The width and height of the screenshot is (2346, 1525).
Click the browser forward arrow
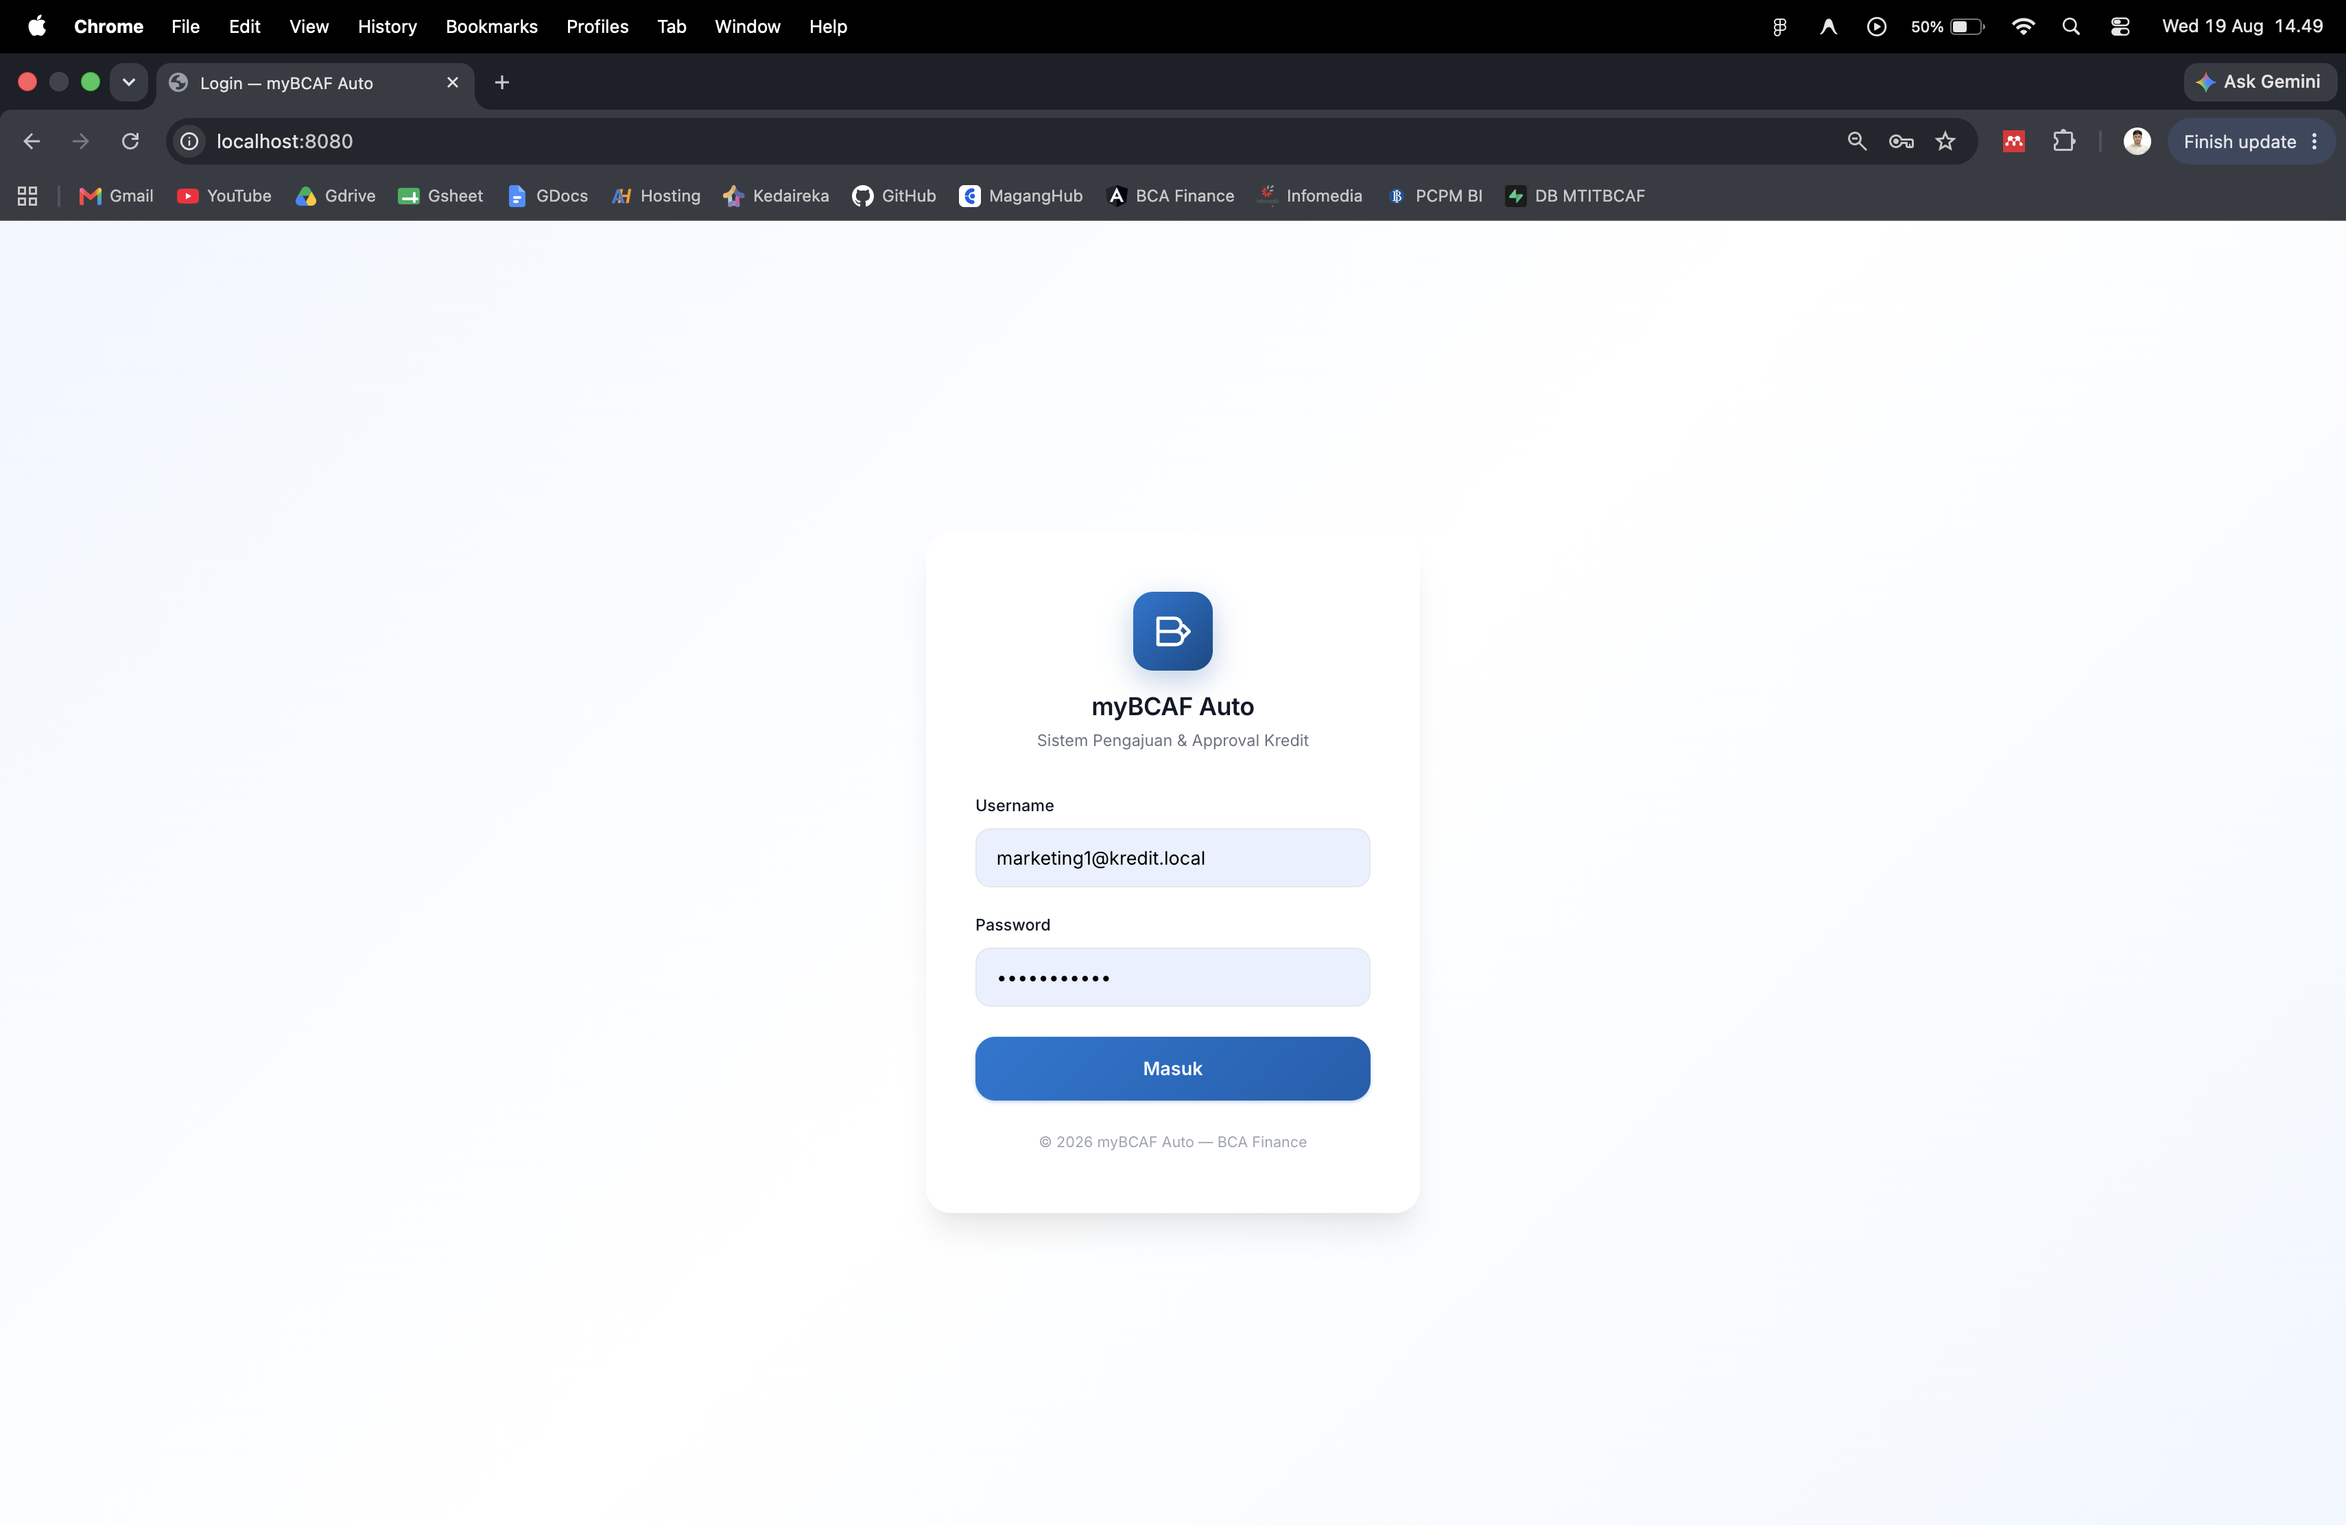[81, 141]
